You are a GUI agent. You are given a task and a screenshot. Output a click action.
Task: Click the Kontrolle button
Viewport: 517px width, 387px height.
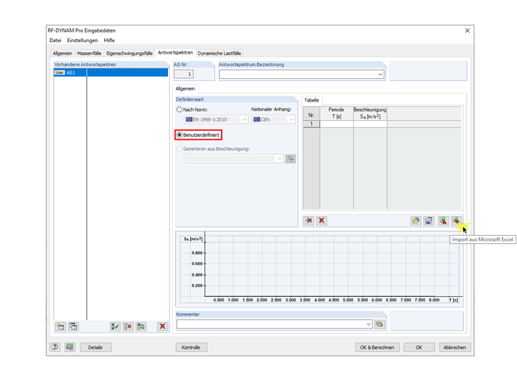click(191, 347)
